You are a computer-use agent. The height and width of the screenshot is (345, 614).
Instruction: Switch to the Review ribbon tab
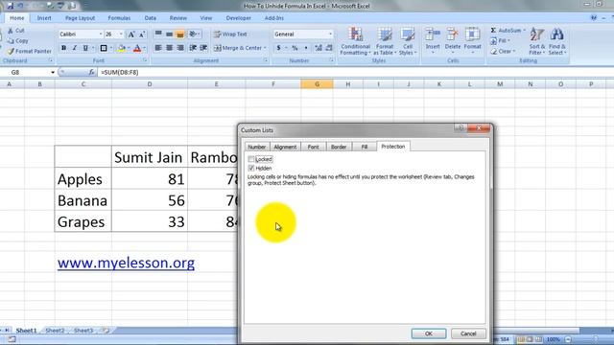[x=178, y=18]
